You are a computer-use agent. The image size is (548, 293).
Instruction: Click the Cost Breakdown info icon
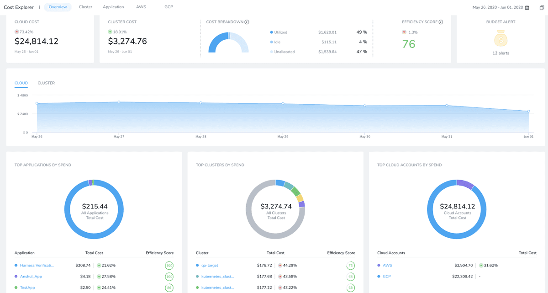click(247, 22)
